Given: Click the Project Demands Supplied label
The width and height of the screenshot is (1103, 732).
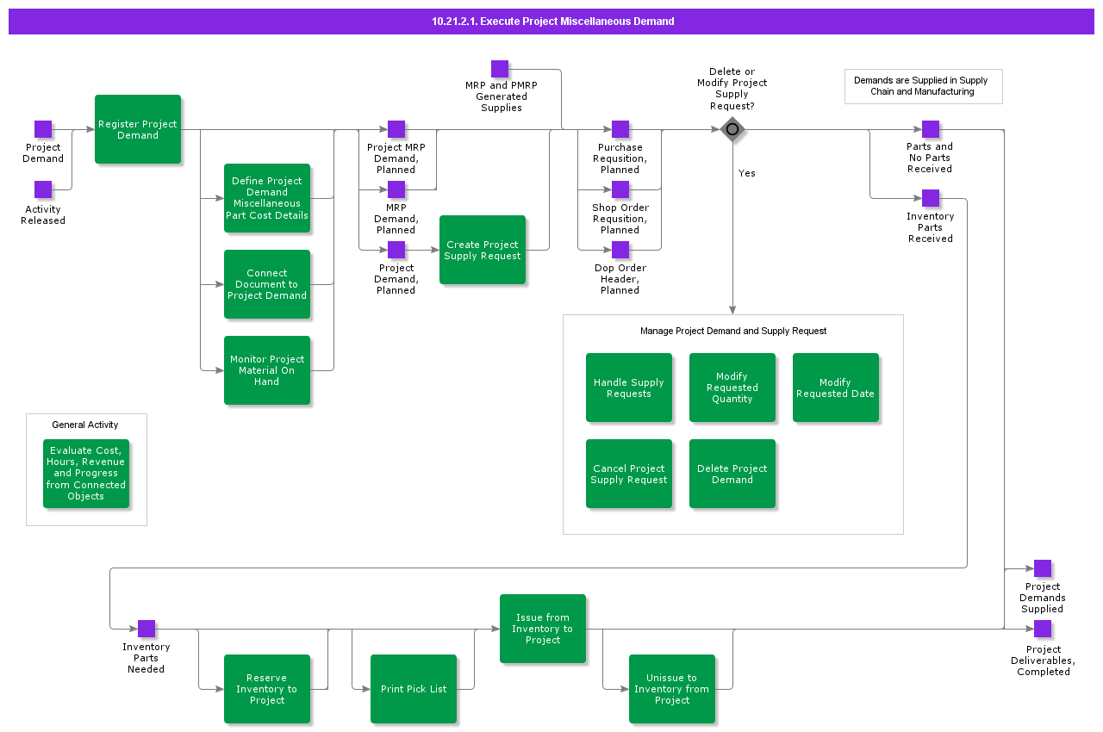Looking at the screenshot, I should [1043, 598].
